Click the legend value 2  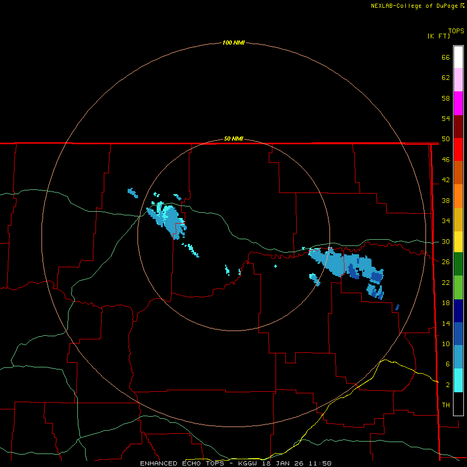[x=448, y=385]
